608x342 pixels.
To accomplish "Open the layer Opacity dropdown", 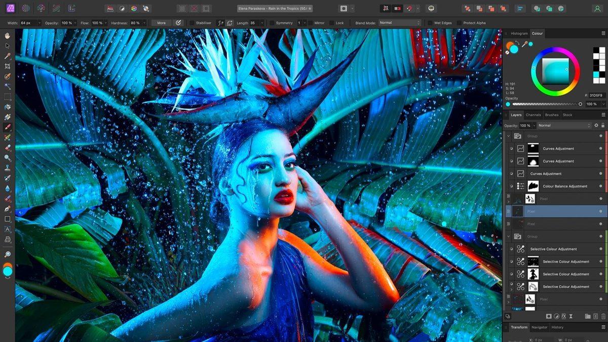I will click(x=534, y=125).
